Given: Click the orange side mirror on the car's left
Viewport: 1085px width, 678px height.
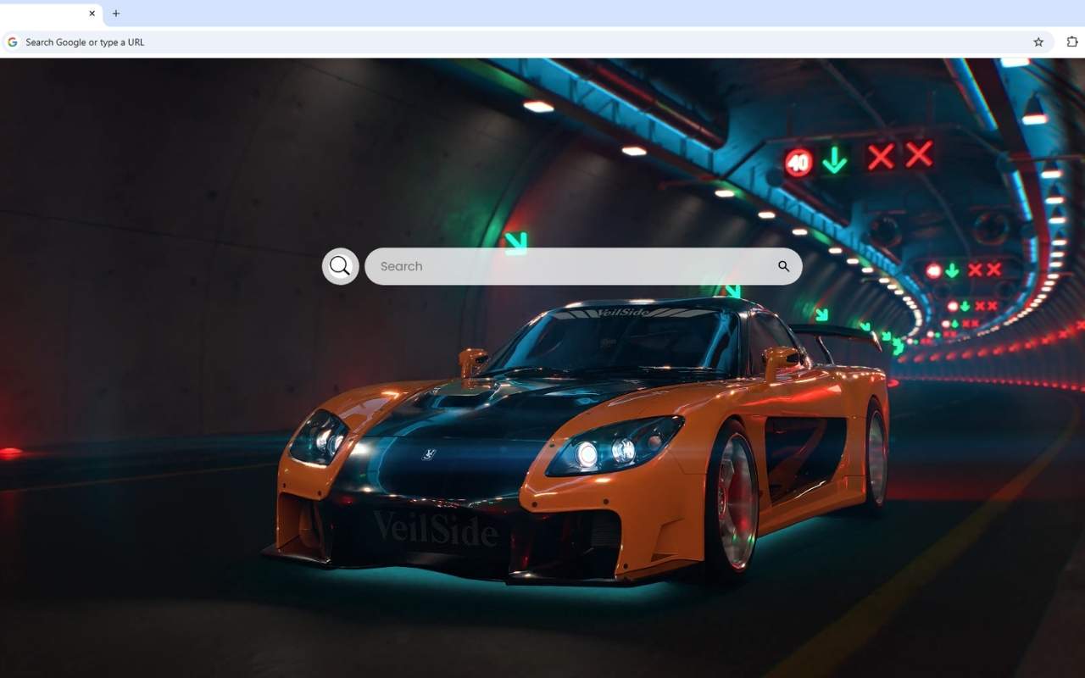Looking at the screenshot, I should (472, 360).
